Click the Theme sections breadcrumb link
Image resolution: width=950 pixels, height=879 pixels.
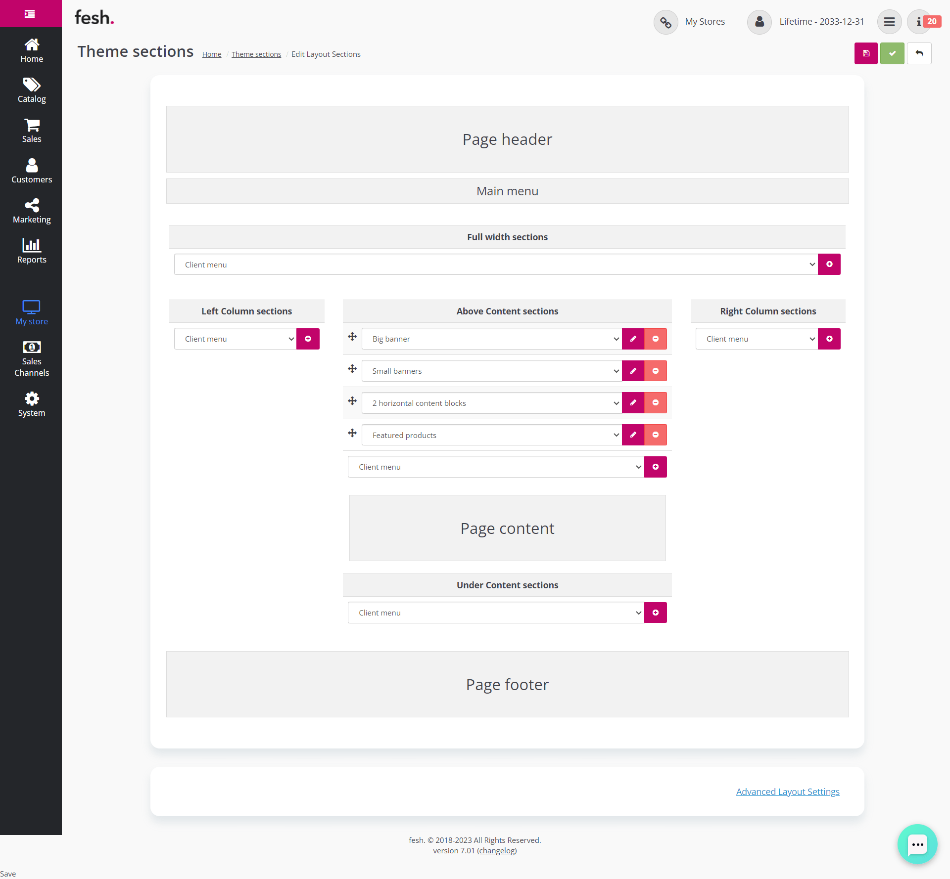(x=256, y=54)
